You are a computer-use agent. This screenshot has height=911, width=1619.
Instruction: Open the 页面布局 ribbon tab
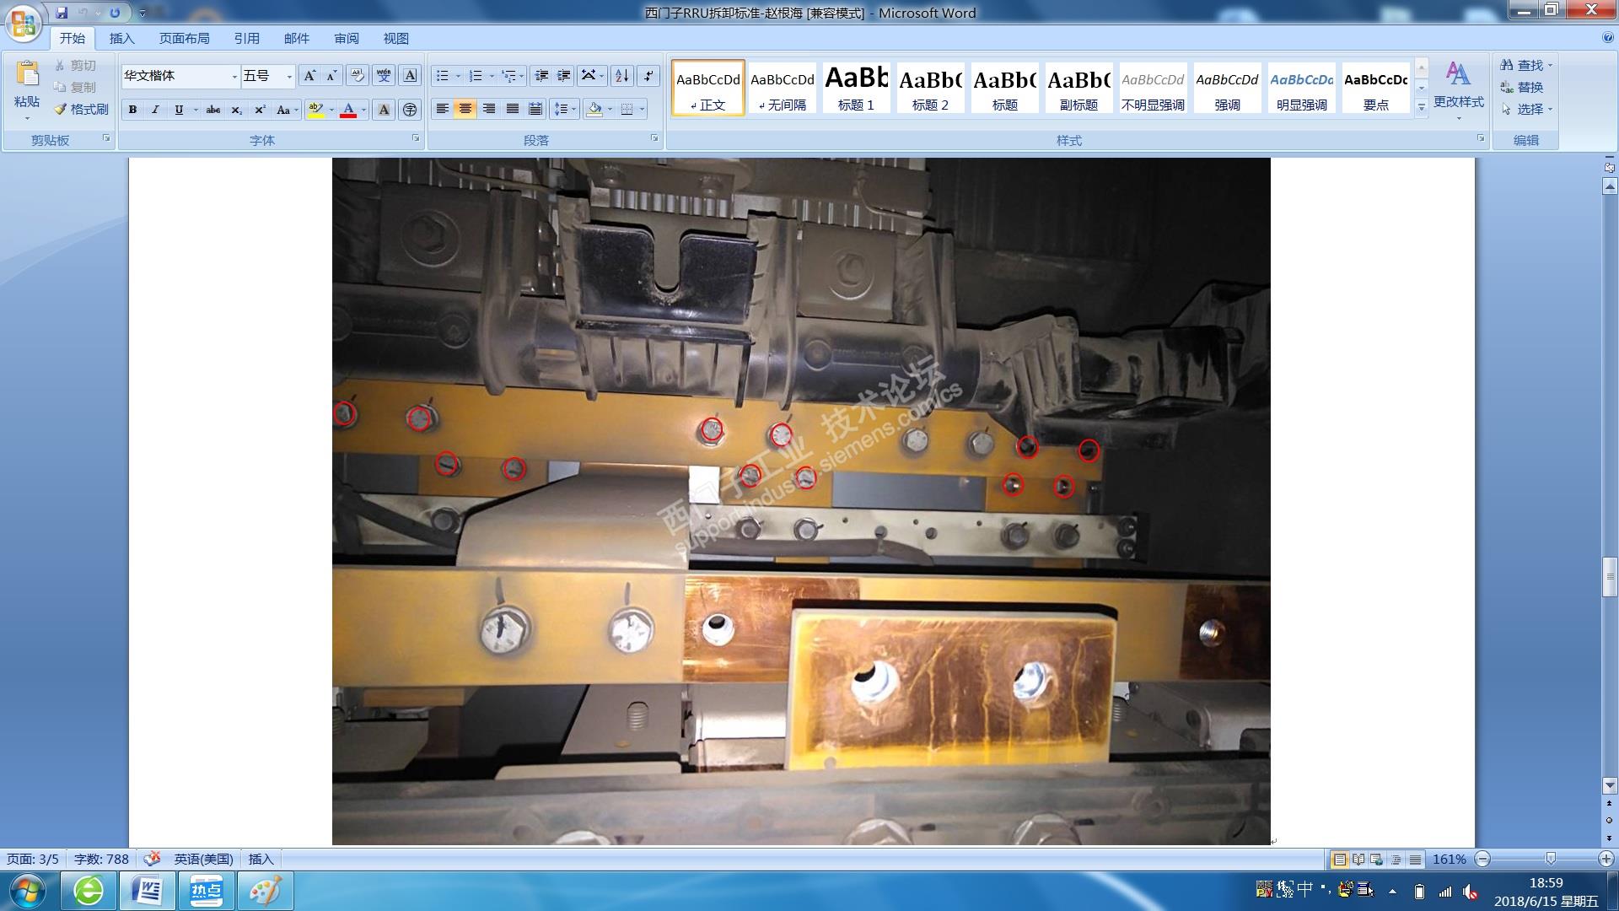tap(184, 38)
